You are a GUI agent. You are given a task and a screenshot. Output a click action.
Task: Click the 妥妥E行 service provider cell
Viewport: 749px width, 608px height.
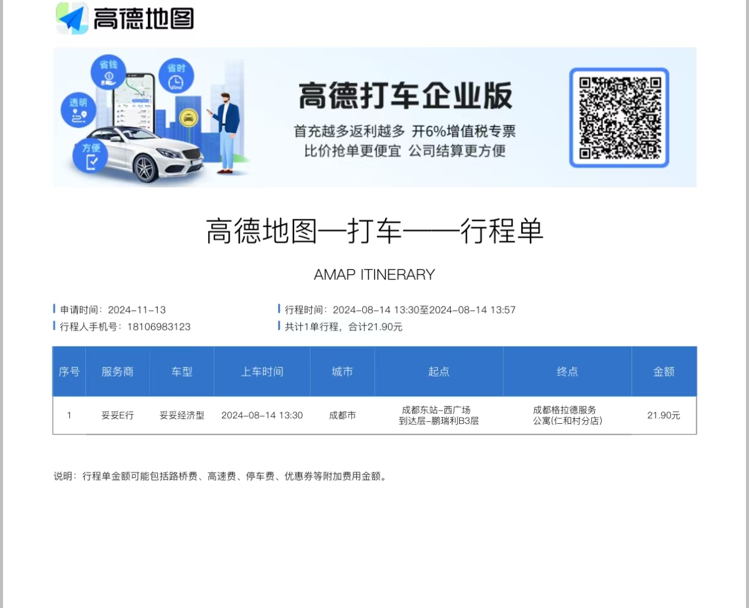pos(117,415)
